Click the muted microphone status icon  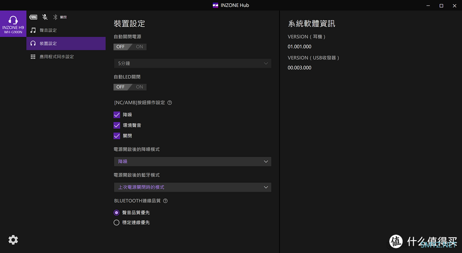click(45, 17)
